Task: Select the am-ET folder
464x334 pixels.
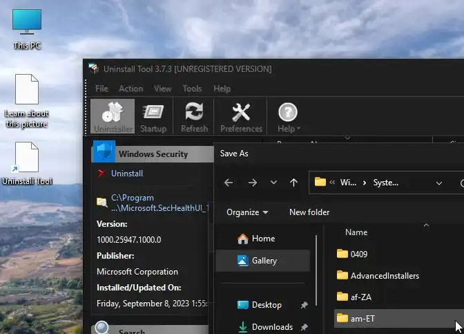Action: 399,319
